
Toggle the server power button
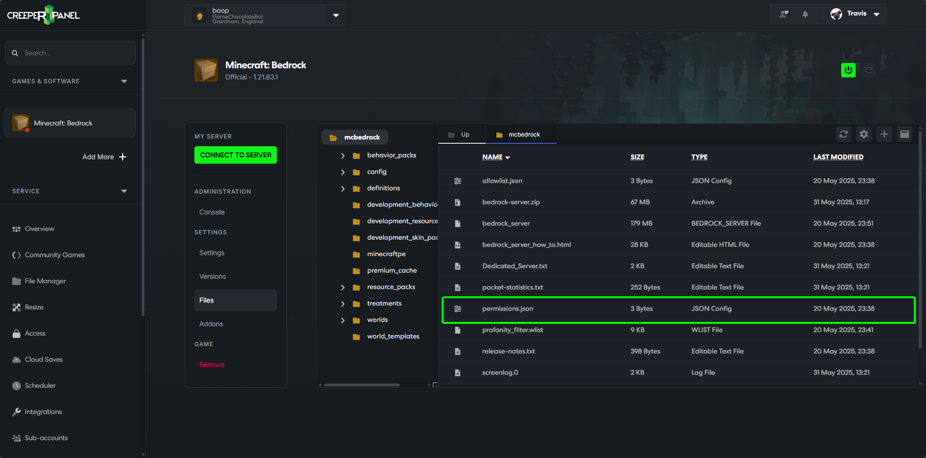[x=848, y=70]
